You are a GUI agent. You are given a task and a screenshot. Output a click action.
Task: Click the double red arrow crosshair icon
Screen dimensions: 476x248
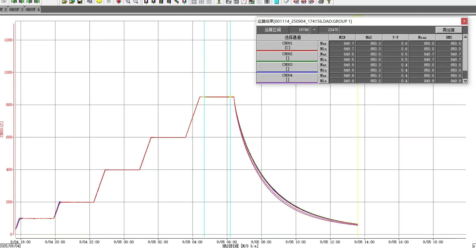[304, 2]
